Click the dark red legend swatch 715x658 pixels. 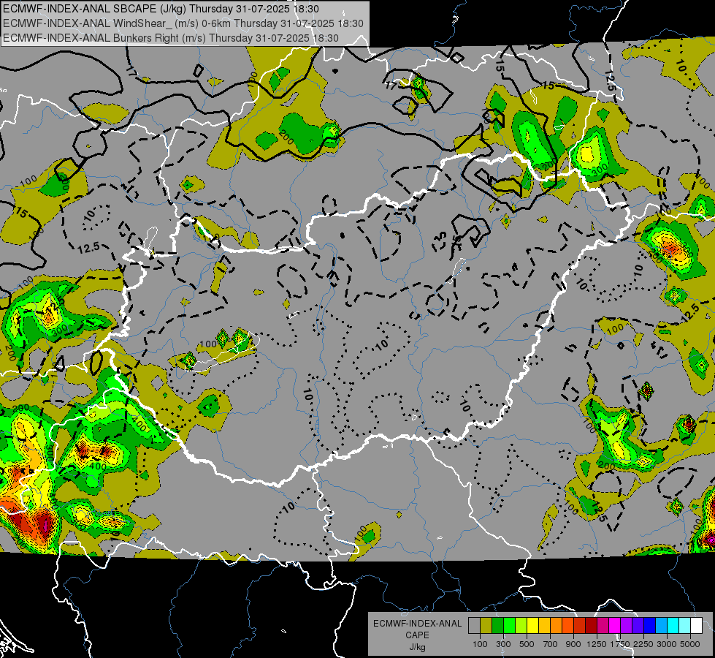pos(591,625)
